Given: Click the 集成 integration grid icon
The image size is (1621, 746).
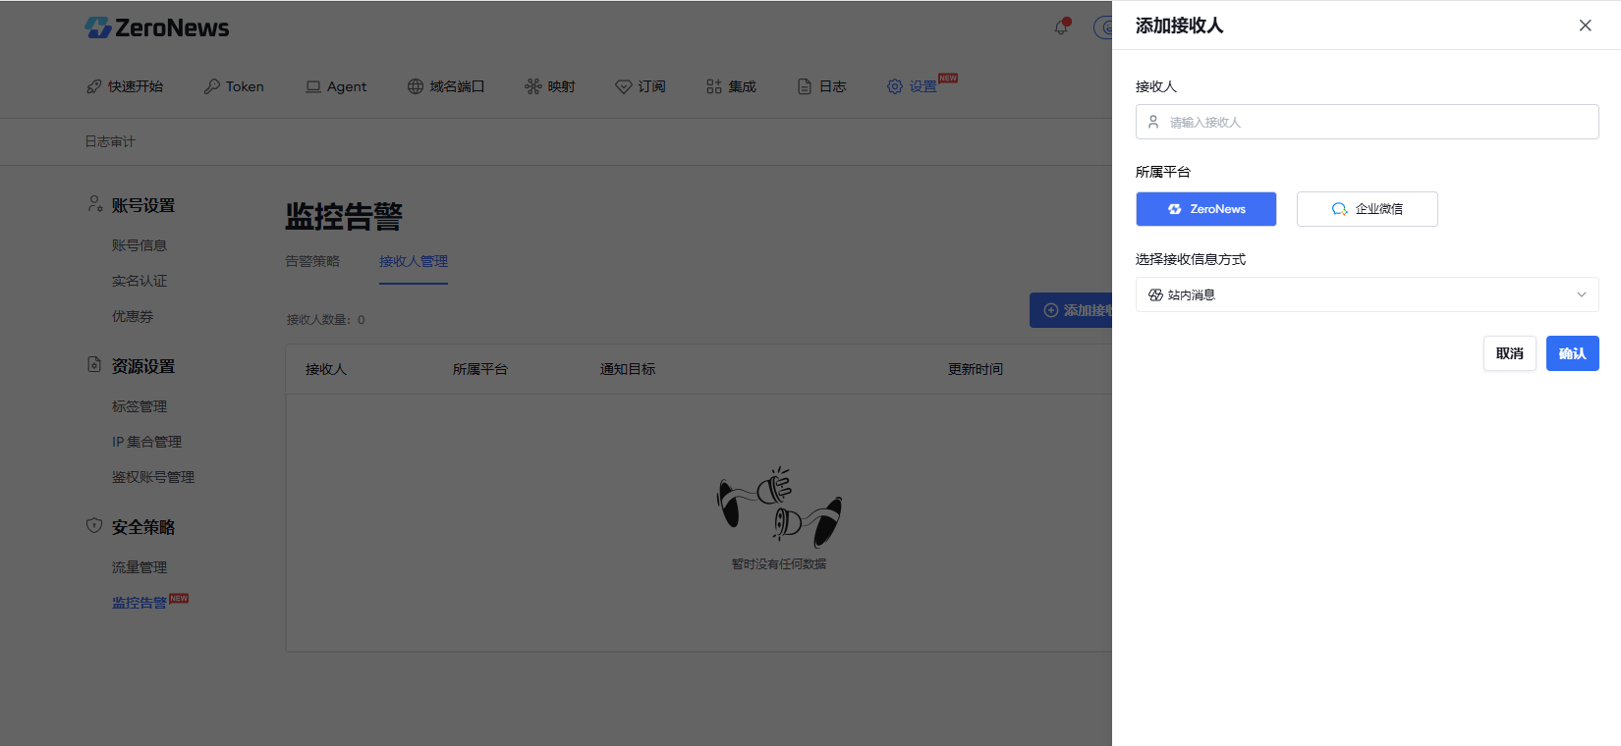Looking at the screenshot, I should 714,86.
